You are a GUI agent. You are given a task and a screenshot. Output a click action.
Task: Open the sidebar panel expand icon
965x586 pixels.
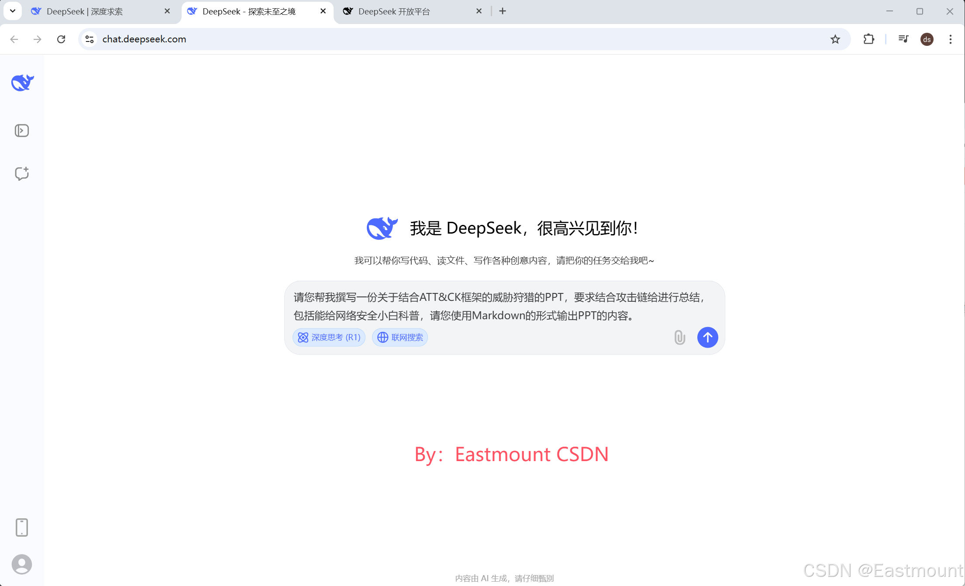(x=22, y=131)
